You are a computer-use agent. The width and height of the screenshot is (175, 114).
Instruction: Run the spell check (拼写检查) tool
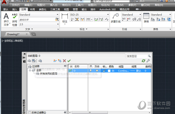(15, 20)
